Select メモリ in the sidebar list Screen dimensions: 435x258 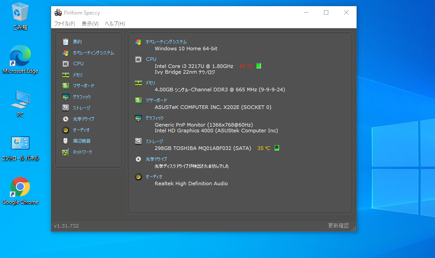(78, 75)
